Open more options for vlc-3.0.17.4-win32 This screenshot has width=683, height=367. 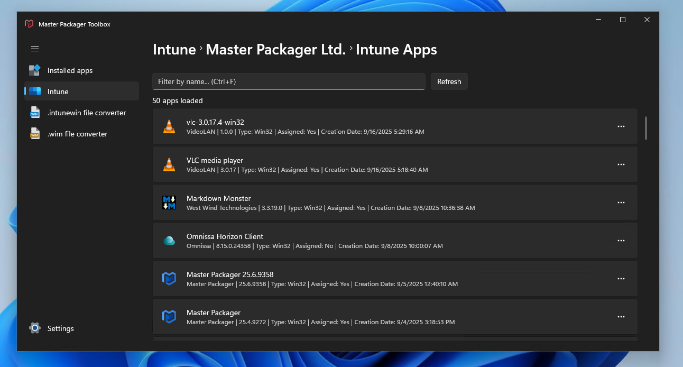click(x=621, y=126)
